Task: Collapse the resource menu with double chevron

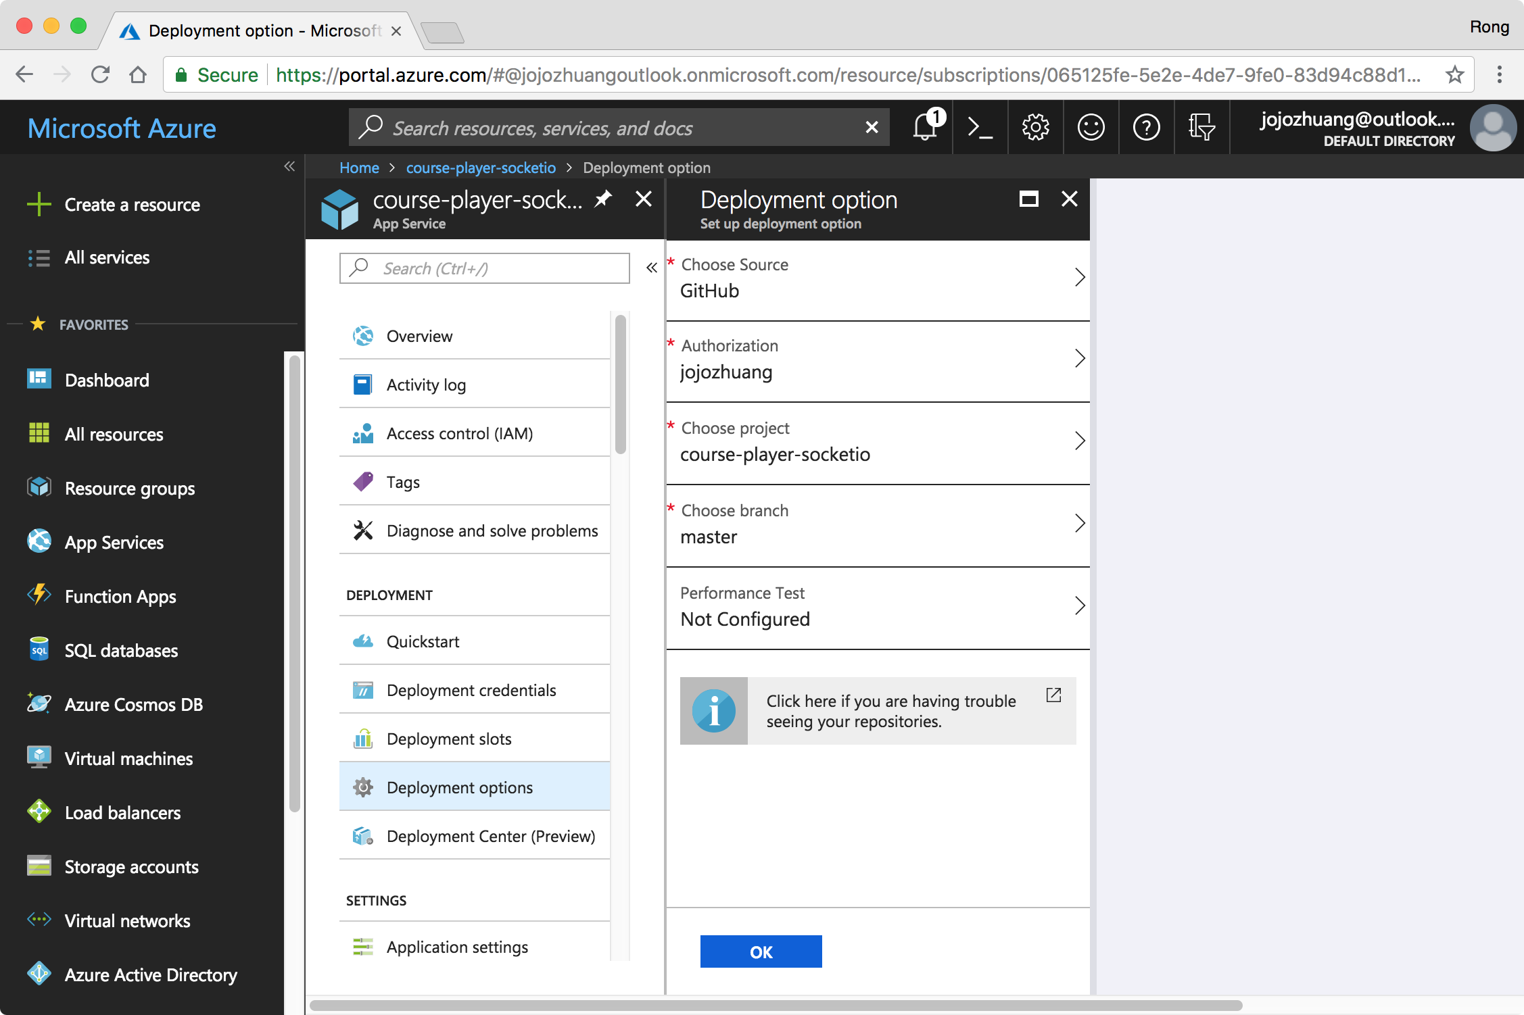Action: [x=651, y=268]
